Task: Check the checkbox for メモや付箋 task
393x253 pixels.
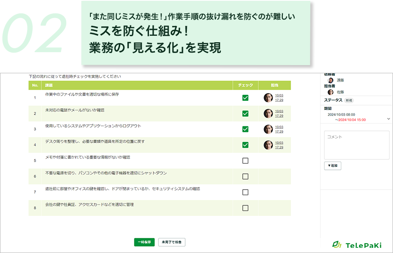Action: 245,160
